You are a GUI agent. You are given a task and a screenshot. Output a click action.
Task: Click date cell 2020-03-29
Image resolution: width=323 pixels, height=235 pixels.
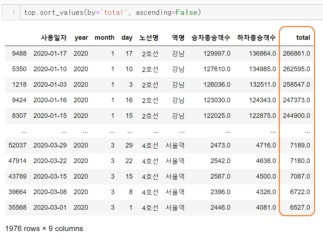pyautogui.click(x=50, y=145)
